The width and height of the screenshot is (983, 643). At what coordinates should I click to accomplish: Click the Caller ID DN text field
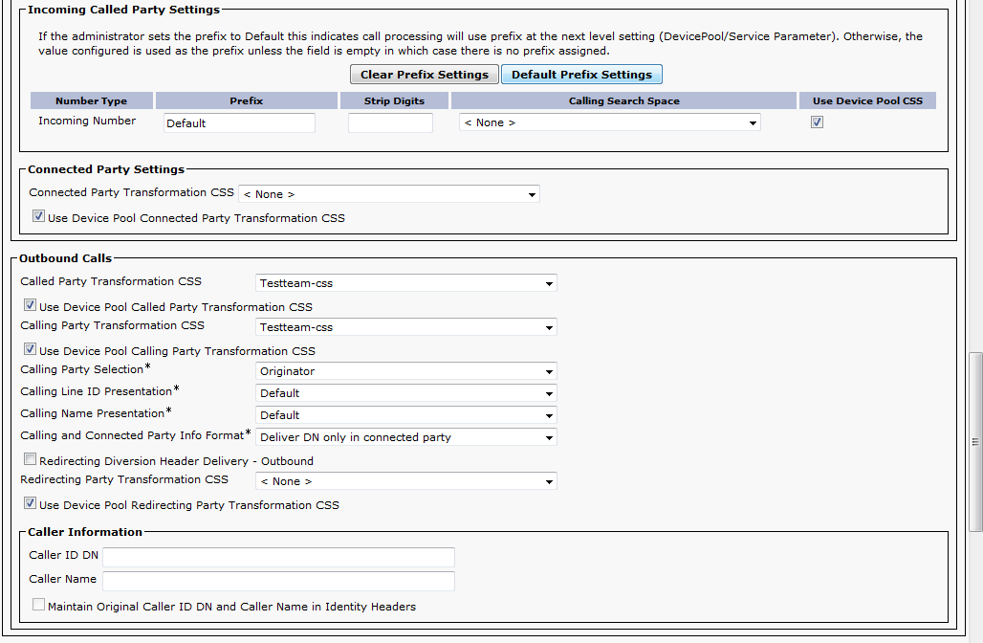tap(278, 558)
